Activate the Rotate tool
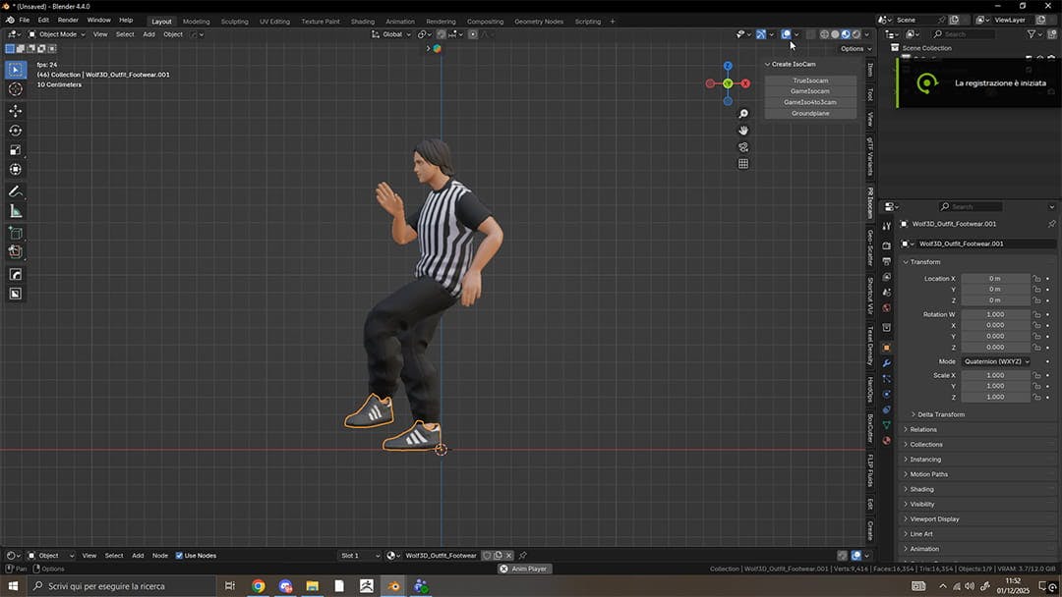 coord(16,131)
